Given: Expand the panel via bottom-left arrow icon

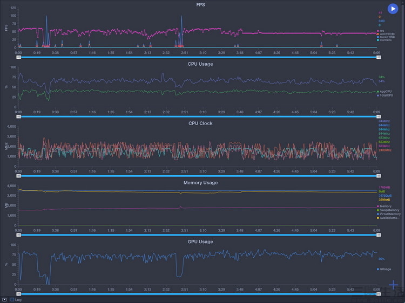Looking at the screenshot, I should 4,299.
